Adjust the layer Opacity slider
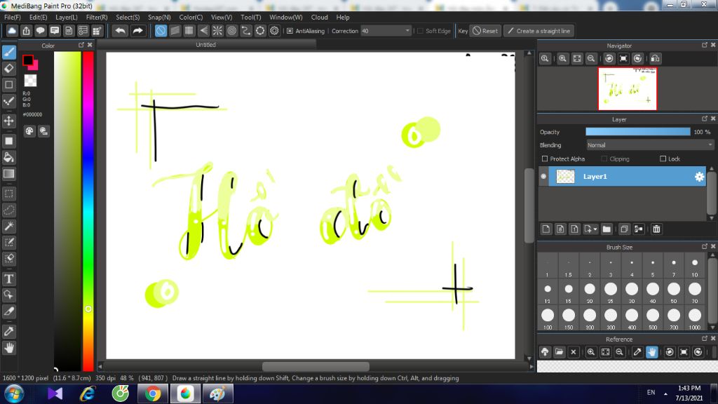Image resolution: width=718 pixels, height=404 pixels. [x=638, y=132]
